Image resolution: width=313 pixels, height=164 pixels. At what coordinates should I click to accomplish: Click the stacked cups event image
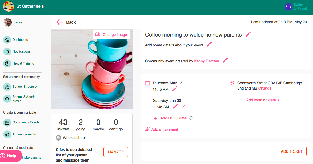(x=92, y=69)
